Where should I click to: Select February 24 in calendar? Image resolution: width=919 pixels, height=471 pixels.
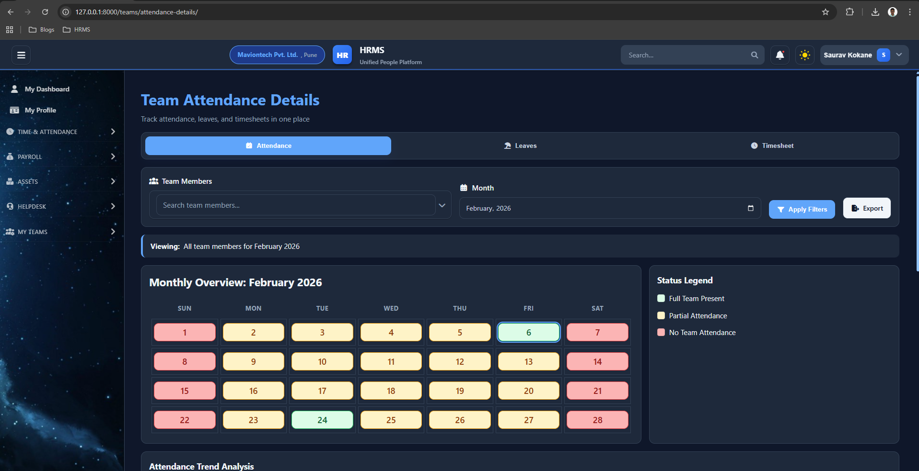coord(322,420)
